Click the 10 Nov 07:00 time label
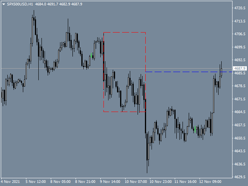The width and height of the screenshot is (248, 186). (x=136, y=182)
